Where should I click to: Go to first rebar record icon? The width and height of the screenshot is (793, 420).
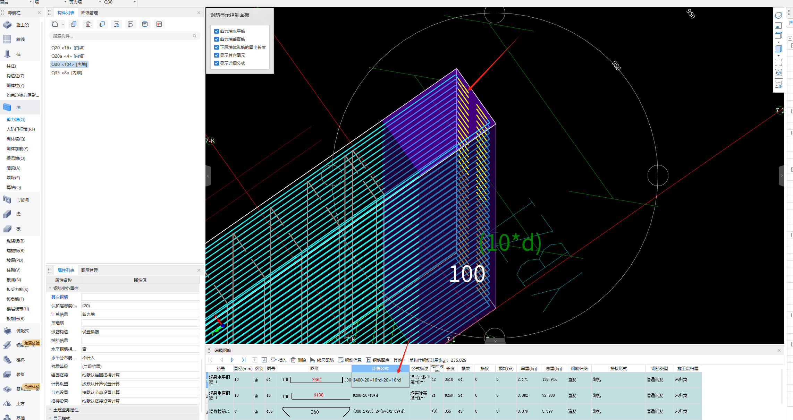pos(211,360)
